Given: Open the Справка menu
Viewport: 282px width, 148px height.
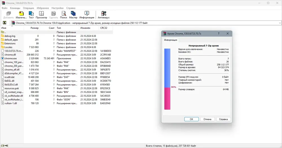Looking at the screenshot, I should [x=71, y=8].
